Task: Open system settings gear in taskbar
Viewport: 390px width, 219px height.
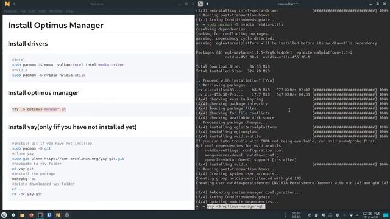Action: 13,215
